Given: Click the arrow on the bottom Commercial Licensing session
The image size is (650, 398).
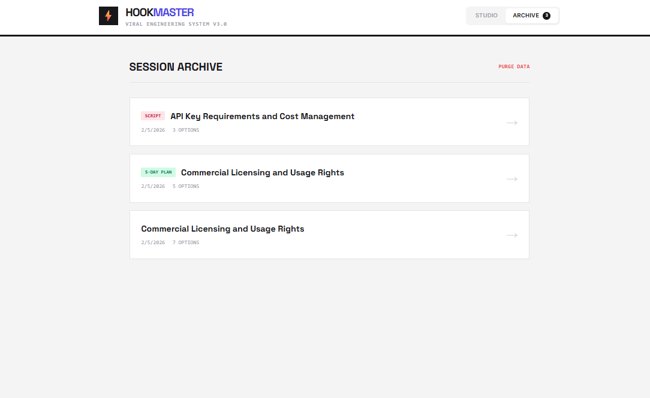Looking at the screenshot, I should tap(511, 235).
